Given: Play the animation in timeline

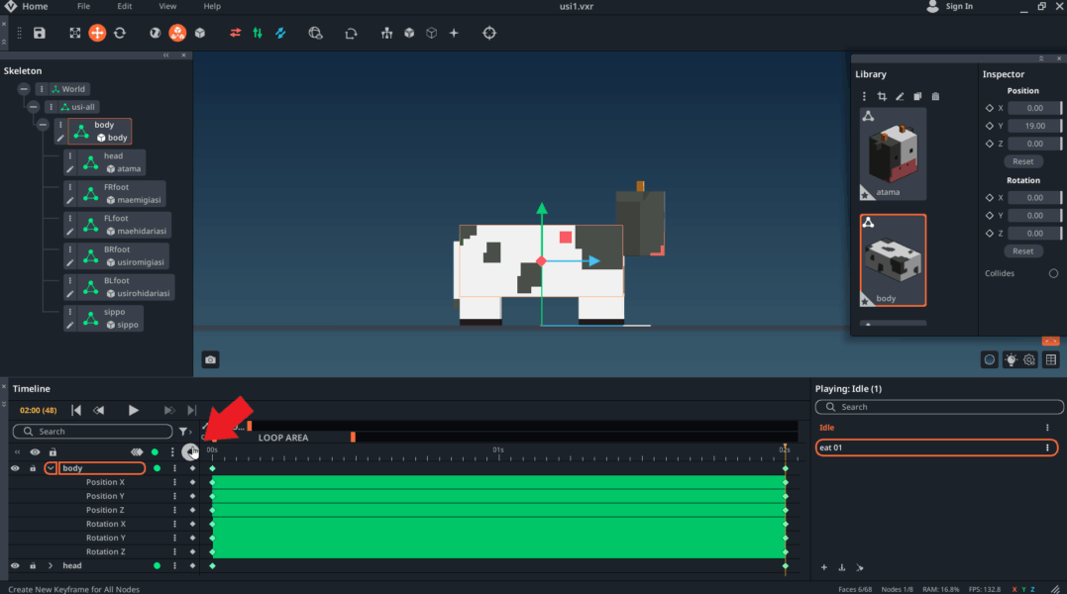Looking at the screenshot, I should tap(134, 410).
